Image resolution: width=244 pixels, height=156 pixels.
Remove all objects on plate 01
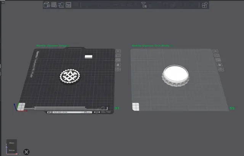(118, 51)
